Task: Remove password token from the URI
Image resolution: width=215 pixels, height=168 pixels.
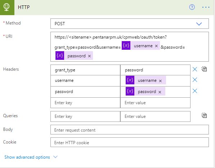Action: [89, 56]
